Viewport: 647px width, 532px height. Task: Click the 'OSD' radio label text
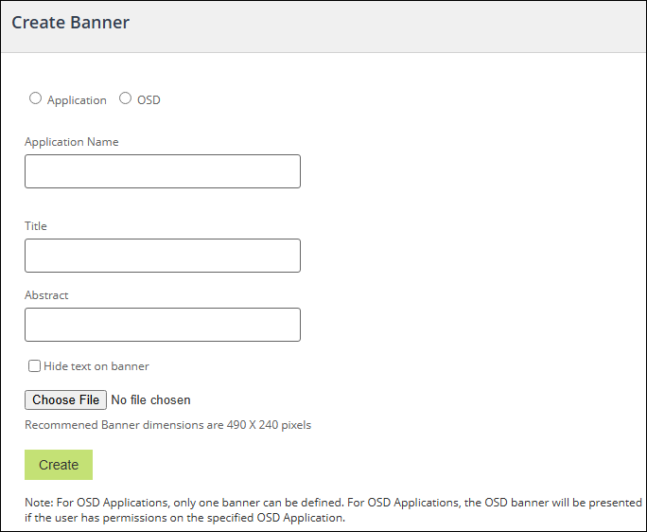coord(149,100)
